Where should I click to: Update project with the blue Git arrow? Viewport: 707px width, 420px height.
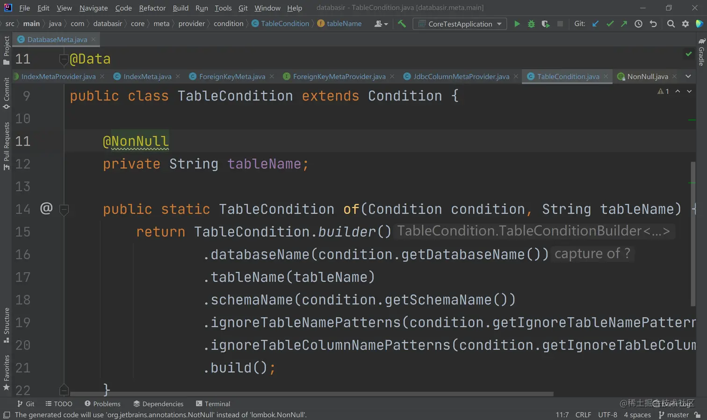click(x=595, y=24)
